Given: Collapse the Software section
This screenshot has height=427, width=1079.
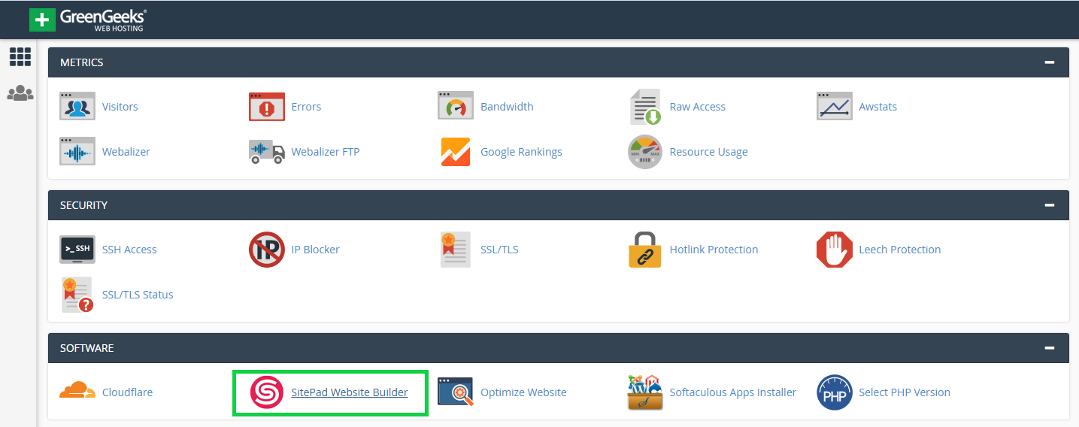Looking at the screenshot, I should click(1050, 348).
